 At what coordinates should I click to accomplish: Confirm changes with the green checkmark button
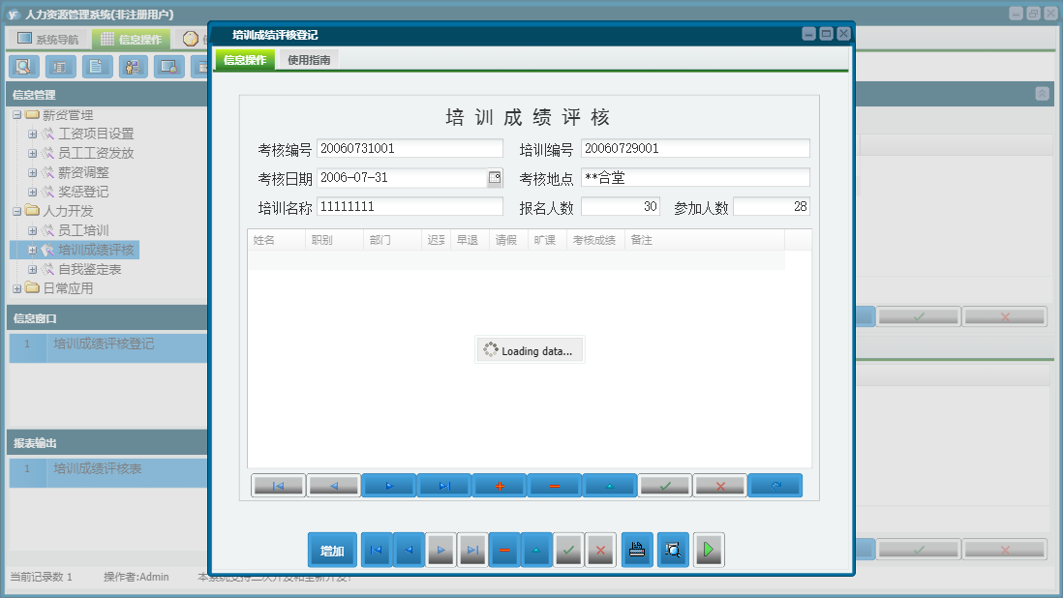point(665,485)
